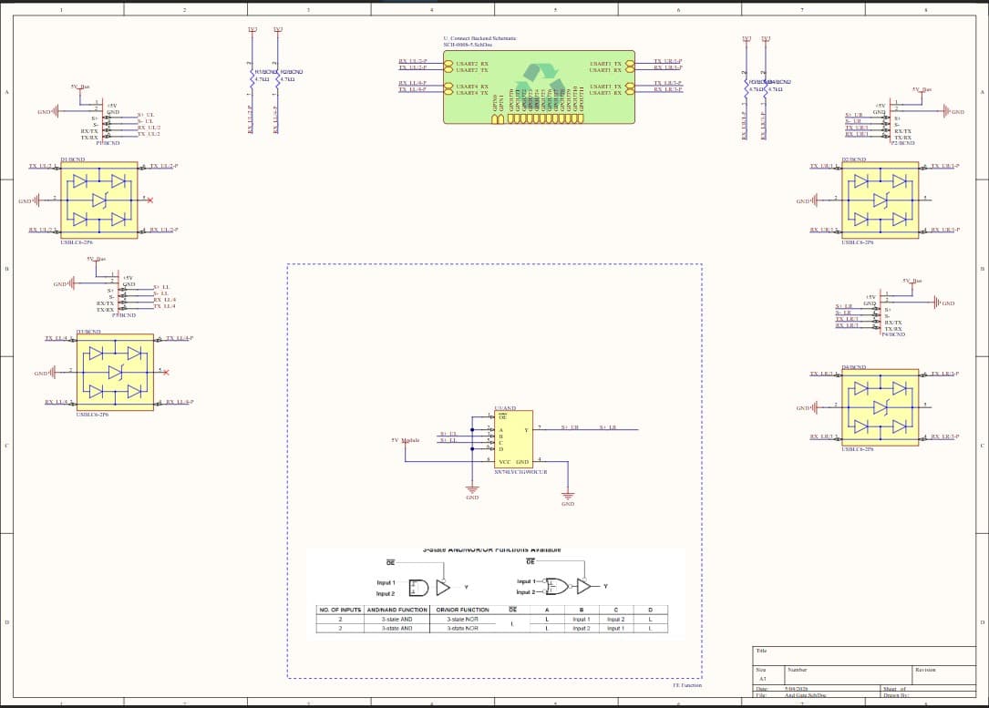The height and width of the screenshot is (708, 989).
Task: Click the USART2_RX sheet entry port
Action: pos(448,64)
